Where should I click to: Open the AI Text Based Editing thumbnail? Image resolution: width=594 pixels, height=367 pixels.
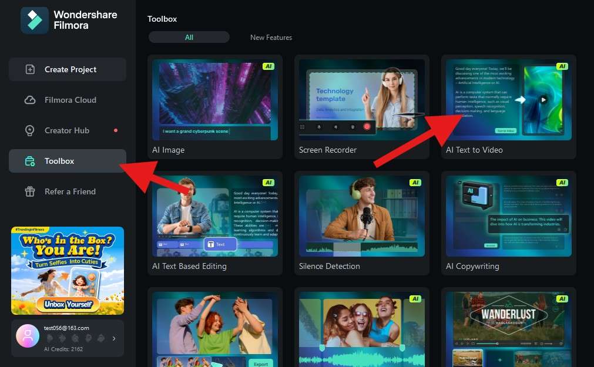pos(215,216)
